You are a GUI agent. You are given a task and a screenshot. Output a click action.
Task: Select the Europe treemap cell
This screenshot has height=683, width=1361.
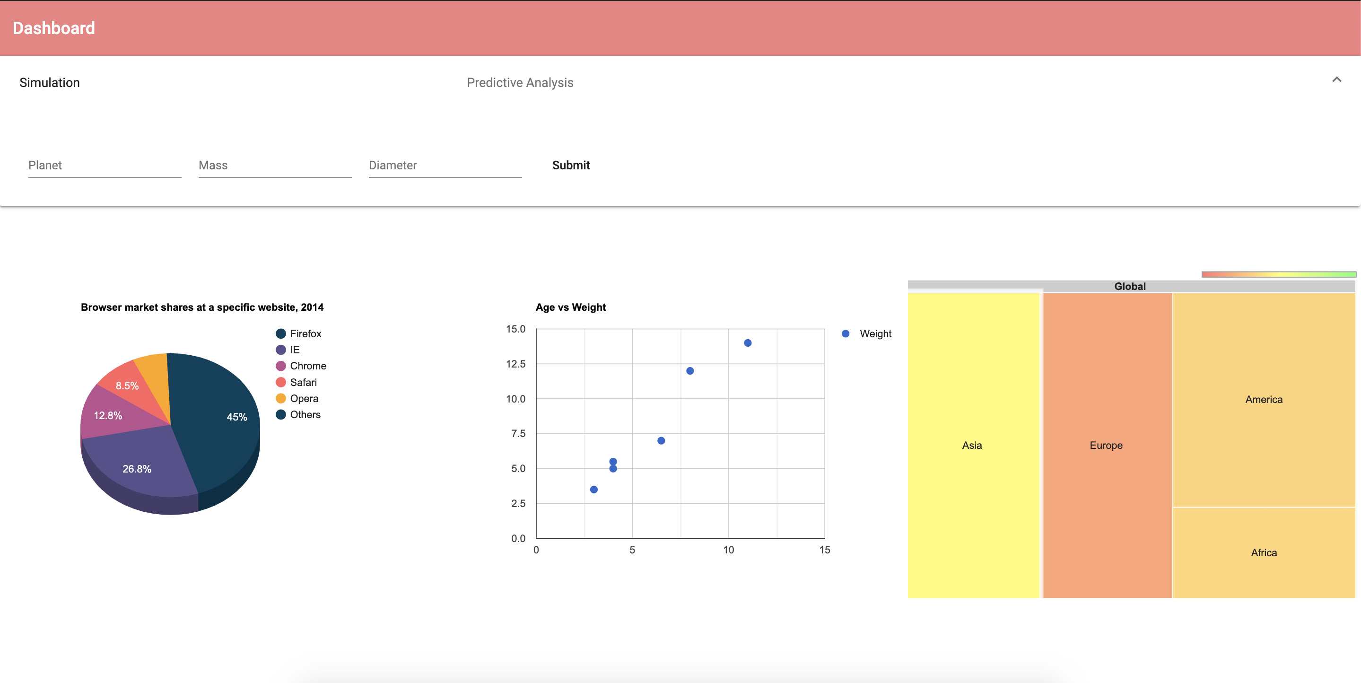click(x=1106, y=445)
